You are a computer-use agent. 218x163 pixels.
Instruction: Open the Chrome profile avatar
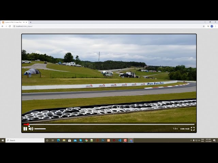pos(212,26)
